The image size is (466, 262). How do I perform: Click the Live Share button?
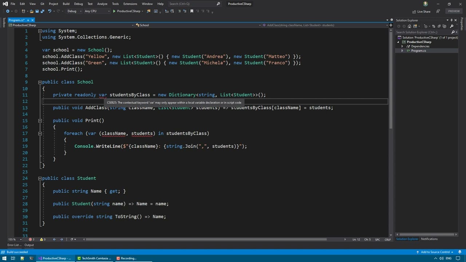point(421,12)
